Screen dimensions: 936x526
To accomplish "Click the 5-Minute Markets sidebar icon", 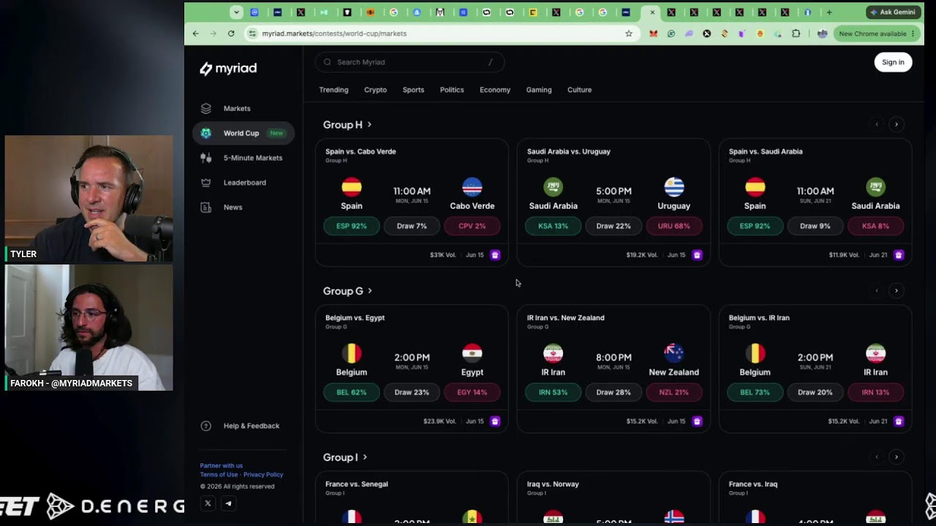I will pyautogui.click(x=206, y=158).
